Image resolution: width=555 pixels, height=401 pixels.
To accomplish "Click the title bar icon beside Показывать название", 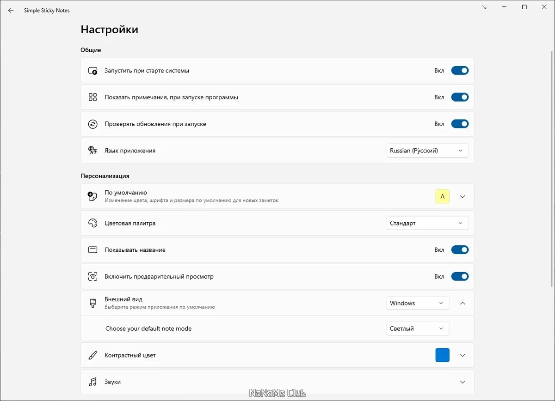I will click(93, 250).
